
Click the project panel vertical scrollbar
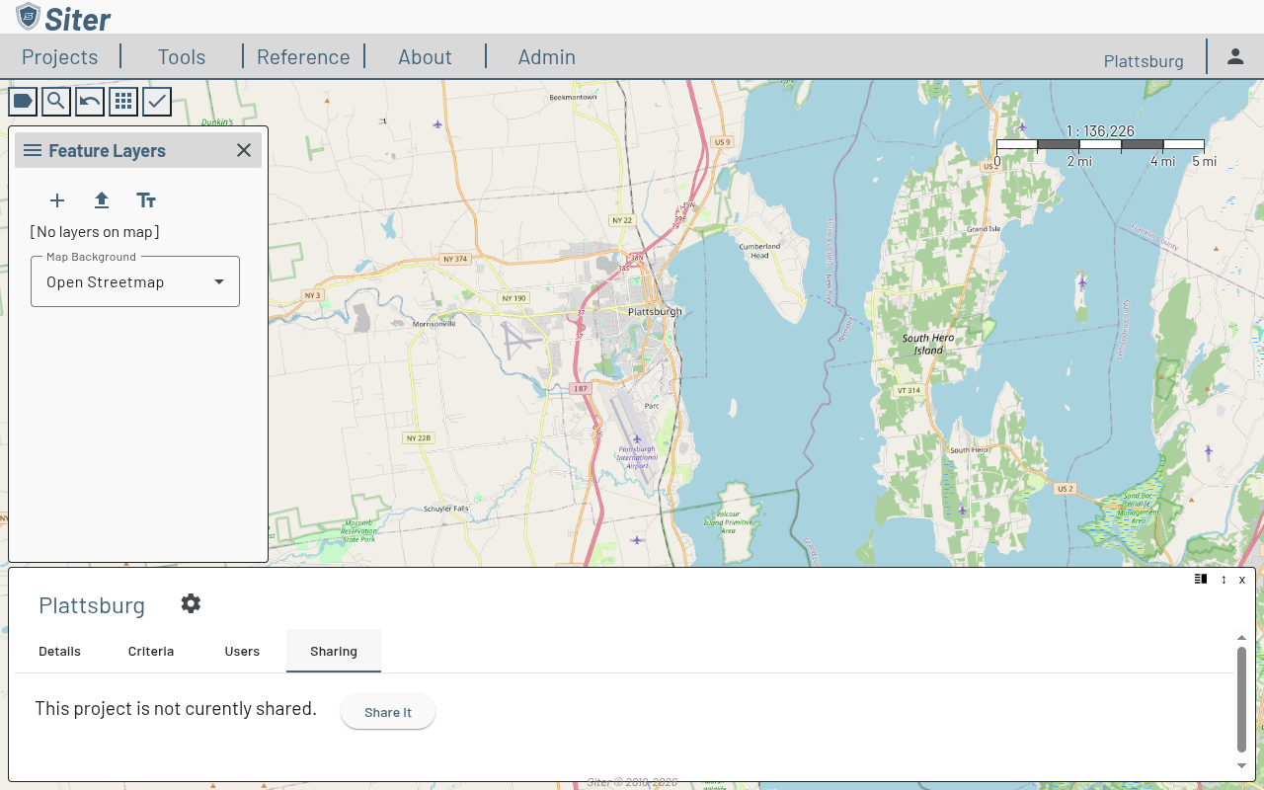[x=1241, y=699]
